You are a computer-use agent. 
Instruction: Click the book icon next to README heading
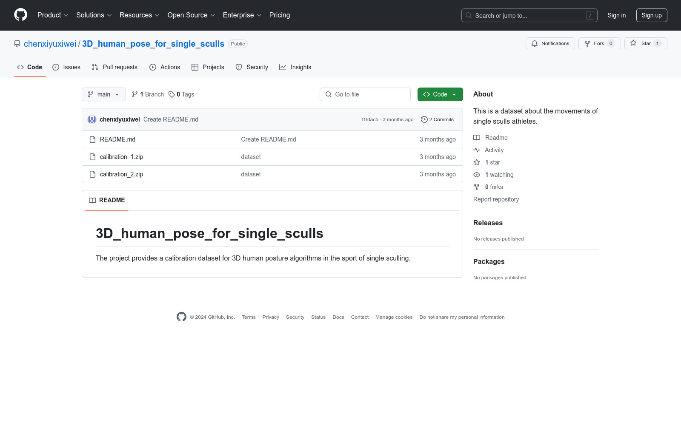pyautogui.click(x=92, y=200)
